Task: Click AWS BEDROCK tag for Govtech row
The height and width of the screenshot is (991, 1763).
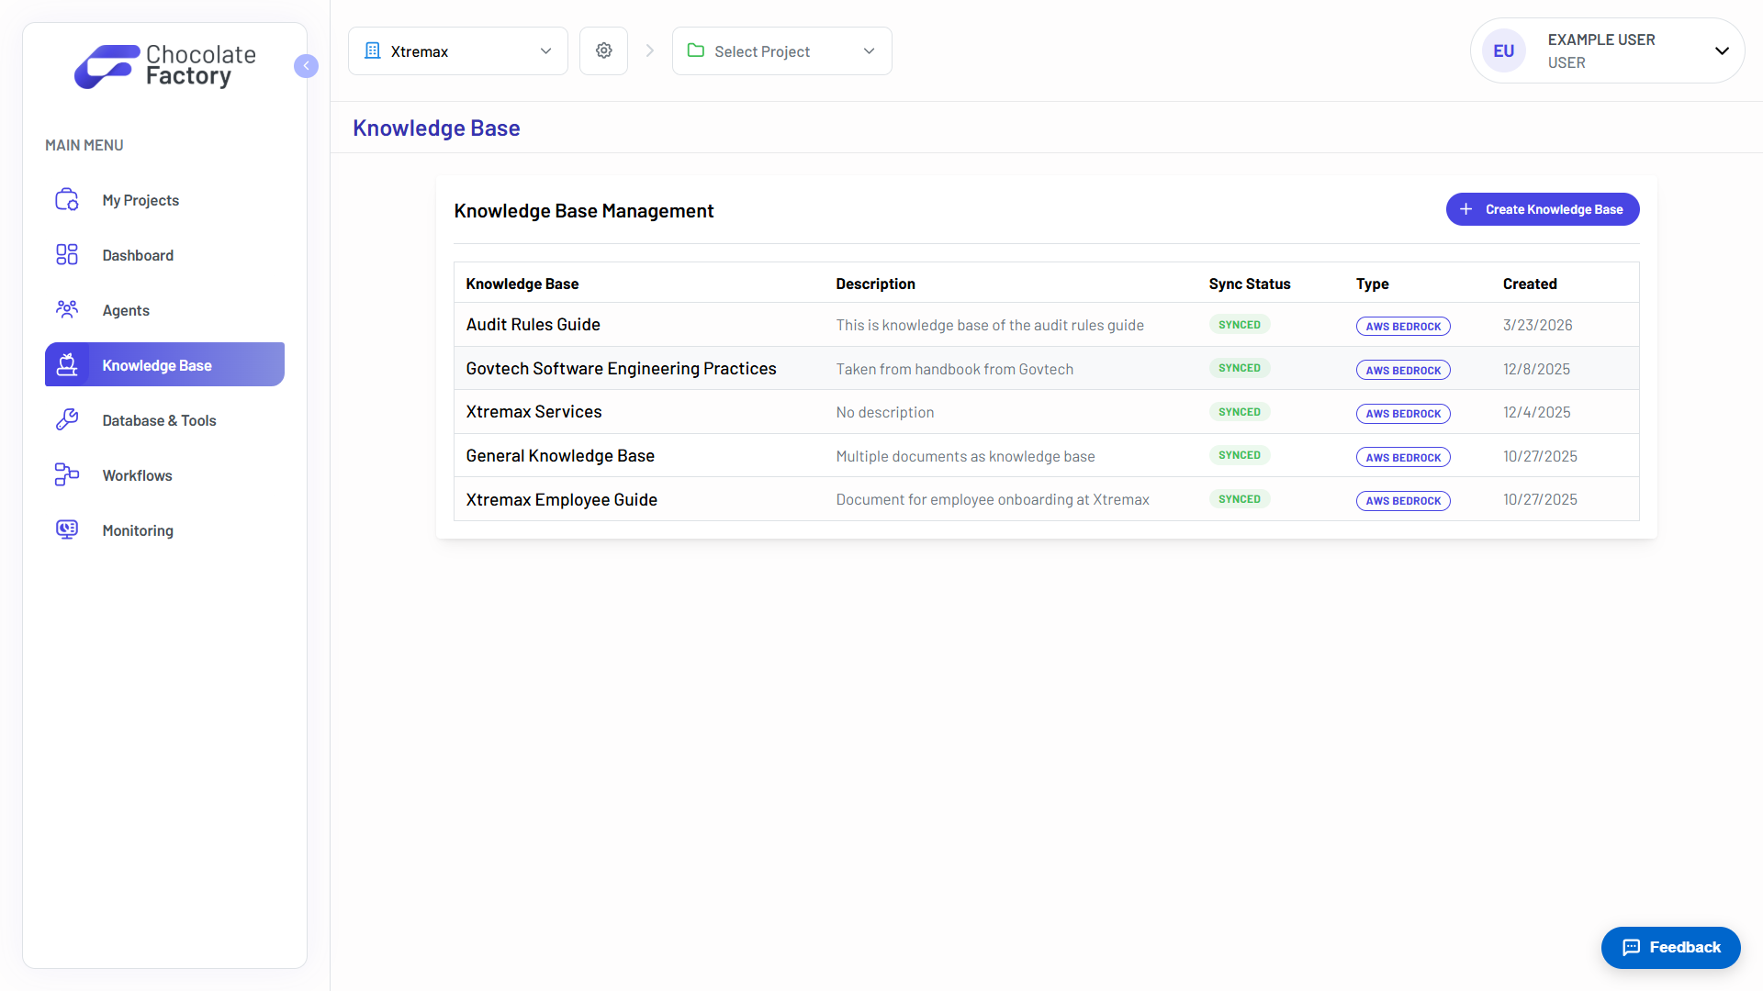Action: point(1403,371)
